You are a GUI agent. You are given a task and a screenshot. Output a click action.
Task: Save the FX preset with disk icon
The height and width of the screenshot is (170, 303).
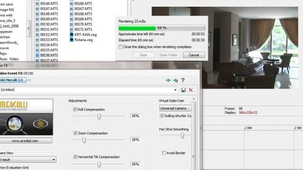[183, 90]
